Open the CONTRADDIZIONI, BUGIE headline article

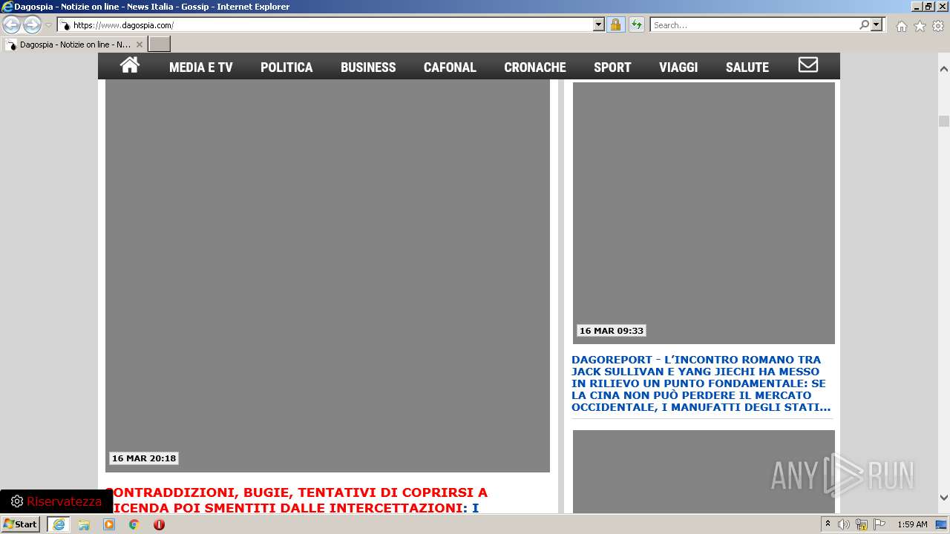296,501
